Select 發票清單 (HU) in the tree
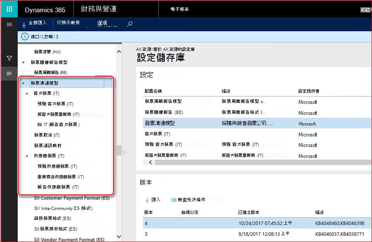 click(47, 52)
